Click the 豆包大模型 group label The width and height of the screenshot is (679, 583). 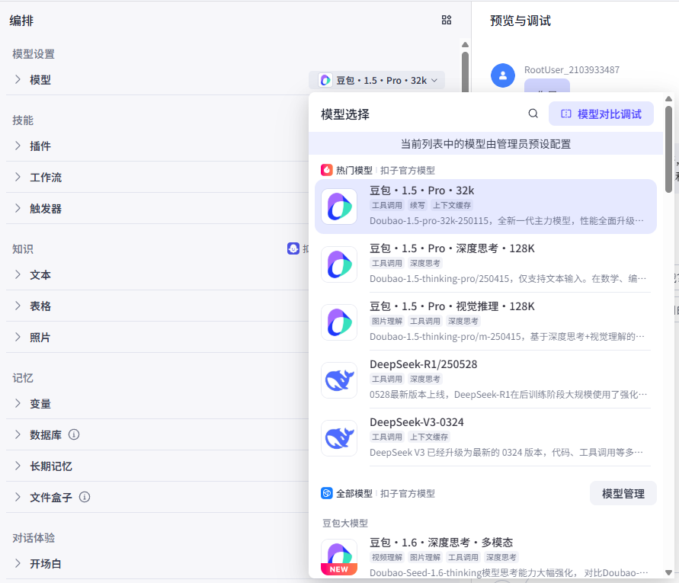coord(345,524)
